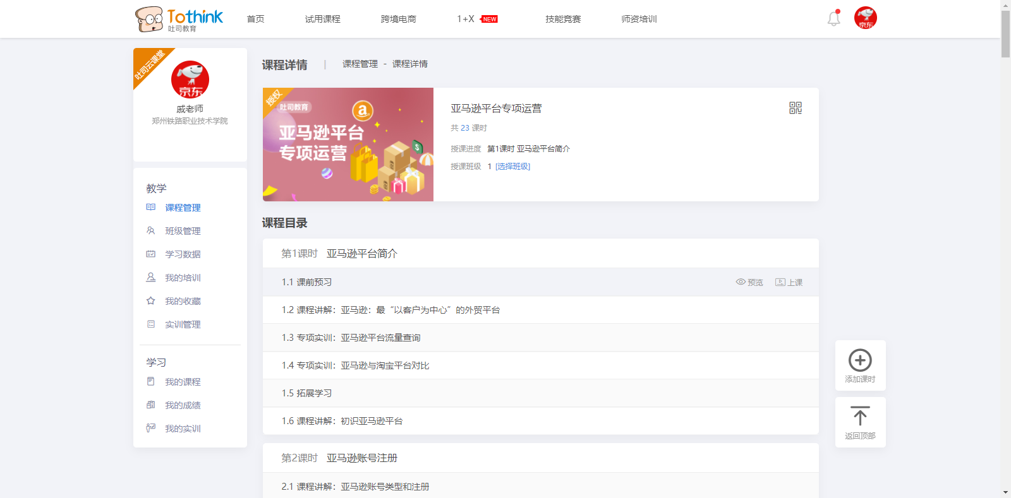Go to 班级管理 sidebar link

click(183, 231)
